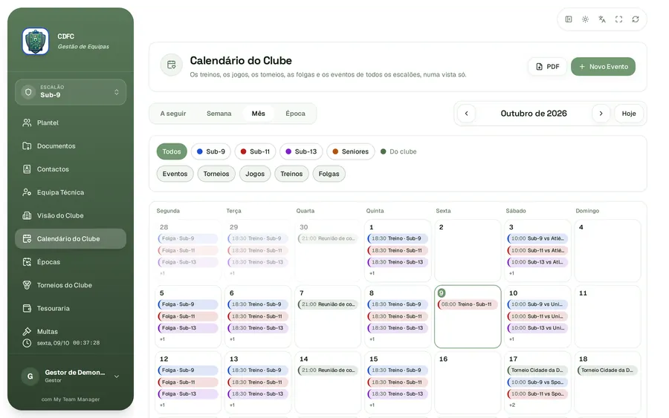
Task: Click the Tesouraria wallet icon
Action: pos(27,309)
